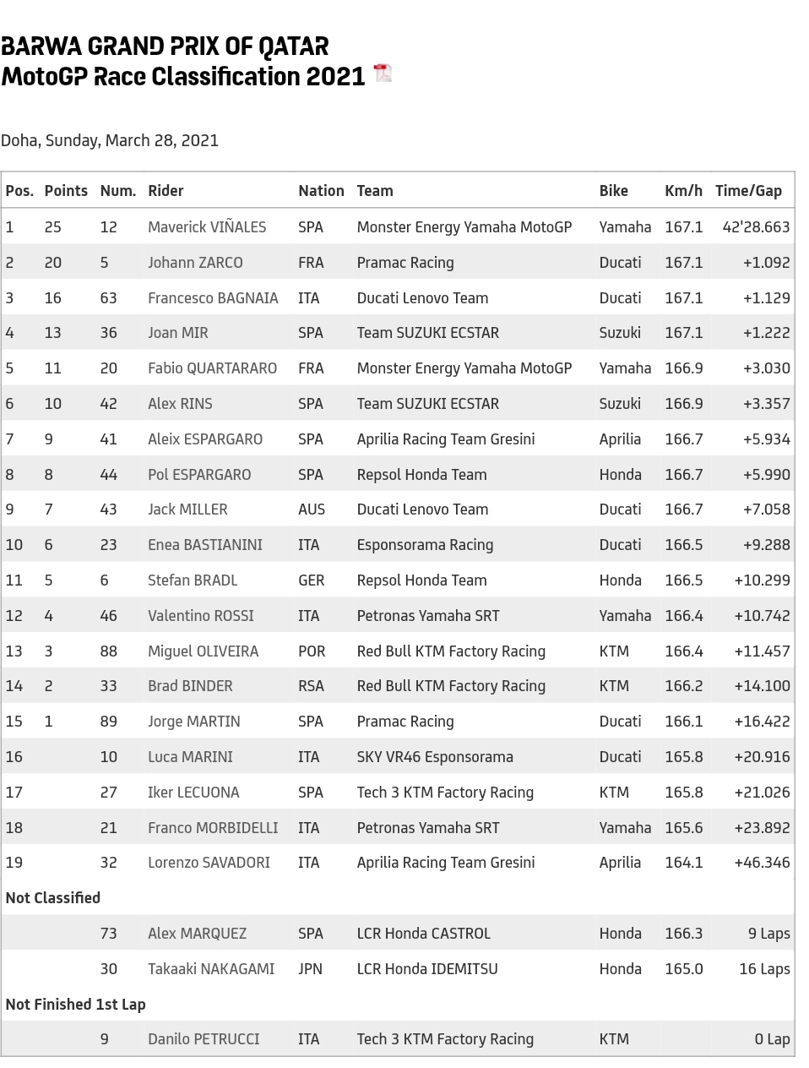Click Jack MILLER's name
This screenshot has height=1068, width=809.
(187, 509)
